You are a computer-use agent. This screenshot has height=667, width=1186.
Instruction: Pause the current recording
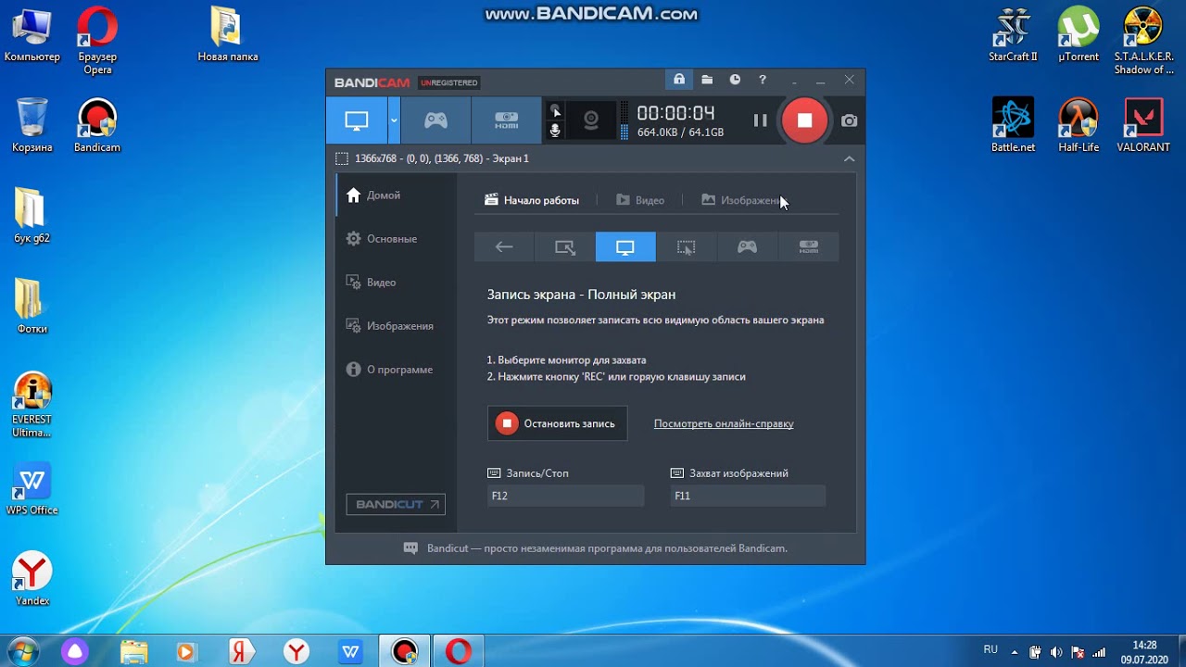click(x=760, y=120)
